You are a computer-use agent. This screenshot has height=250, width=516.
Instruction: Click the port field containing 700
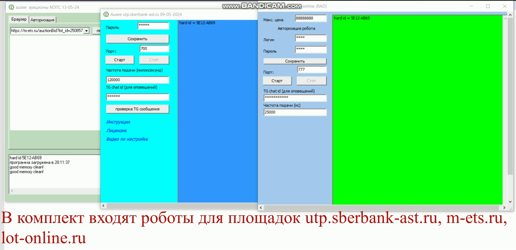154,49
